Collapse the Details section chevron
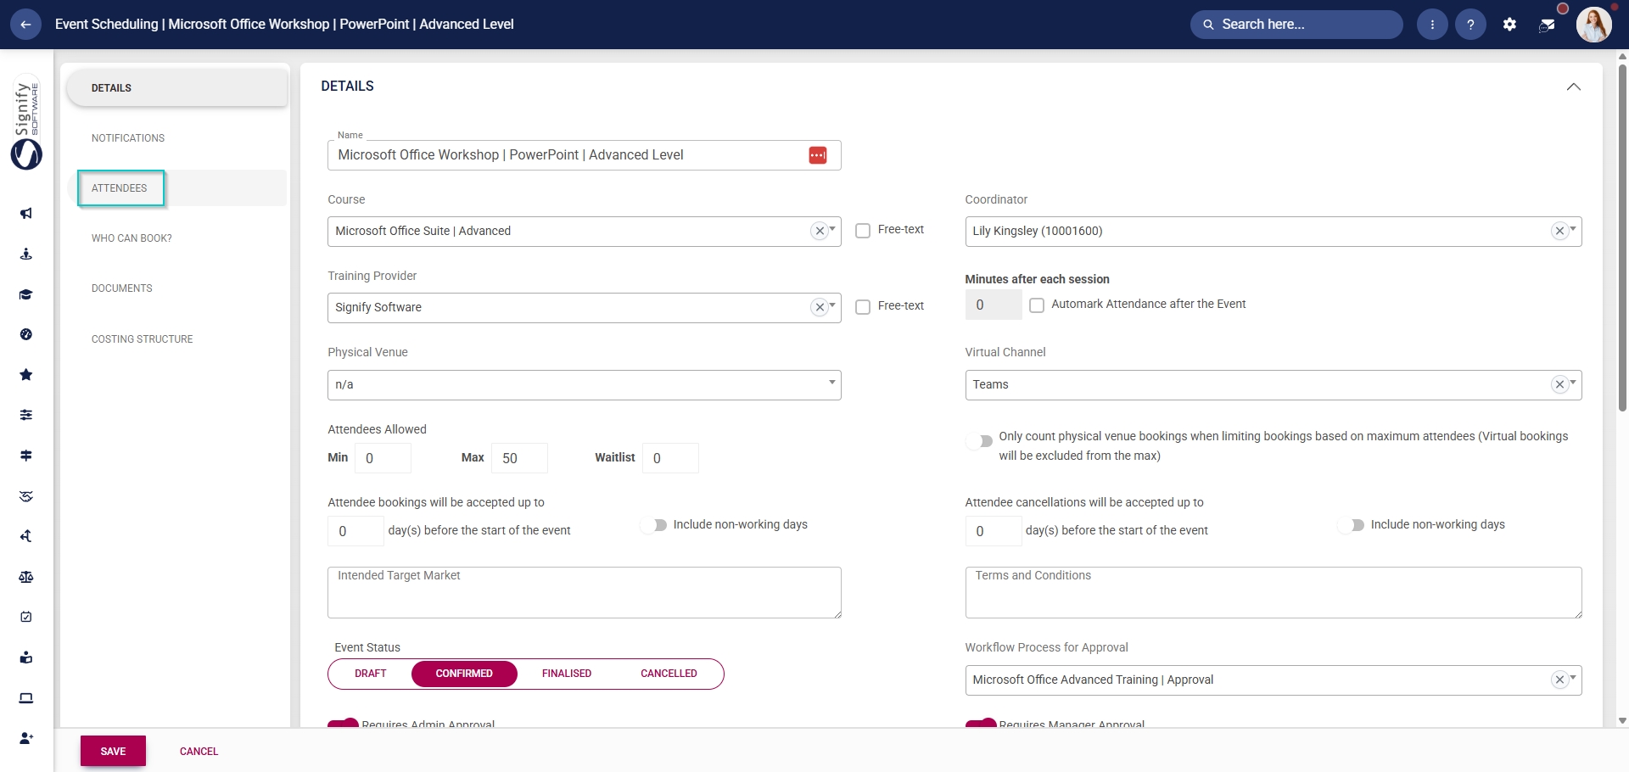The image size is (1629, 772). point(1573,87)
